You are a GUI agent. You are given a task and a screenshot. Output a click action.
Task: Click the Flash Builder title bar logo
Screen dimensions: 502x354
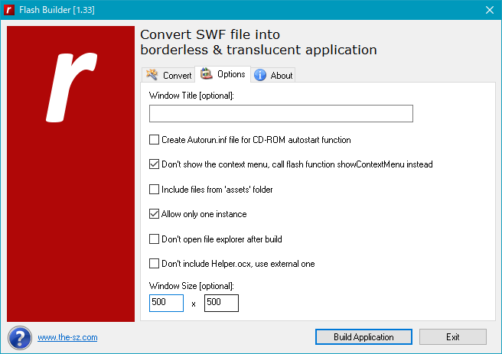9,10
